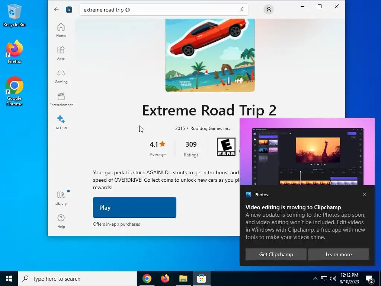Click the ESRB E rating badge

coord(226,147)
